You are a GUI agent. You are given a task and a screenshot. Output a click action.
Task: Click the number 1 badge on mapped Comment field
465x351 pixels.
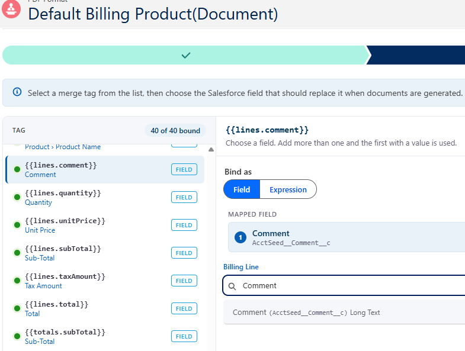[x=240, y=237]
